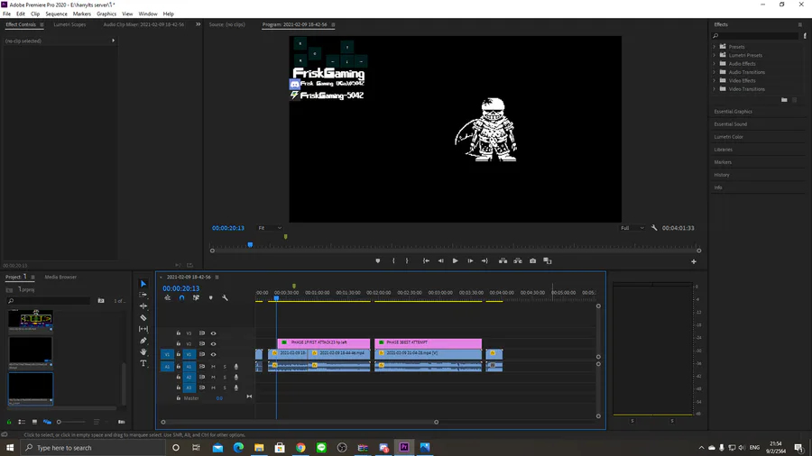Screen dimensions: 812x456
Task: Open the Full playback resolution dropdown
Action: (x=632, y=228)
